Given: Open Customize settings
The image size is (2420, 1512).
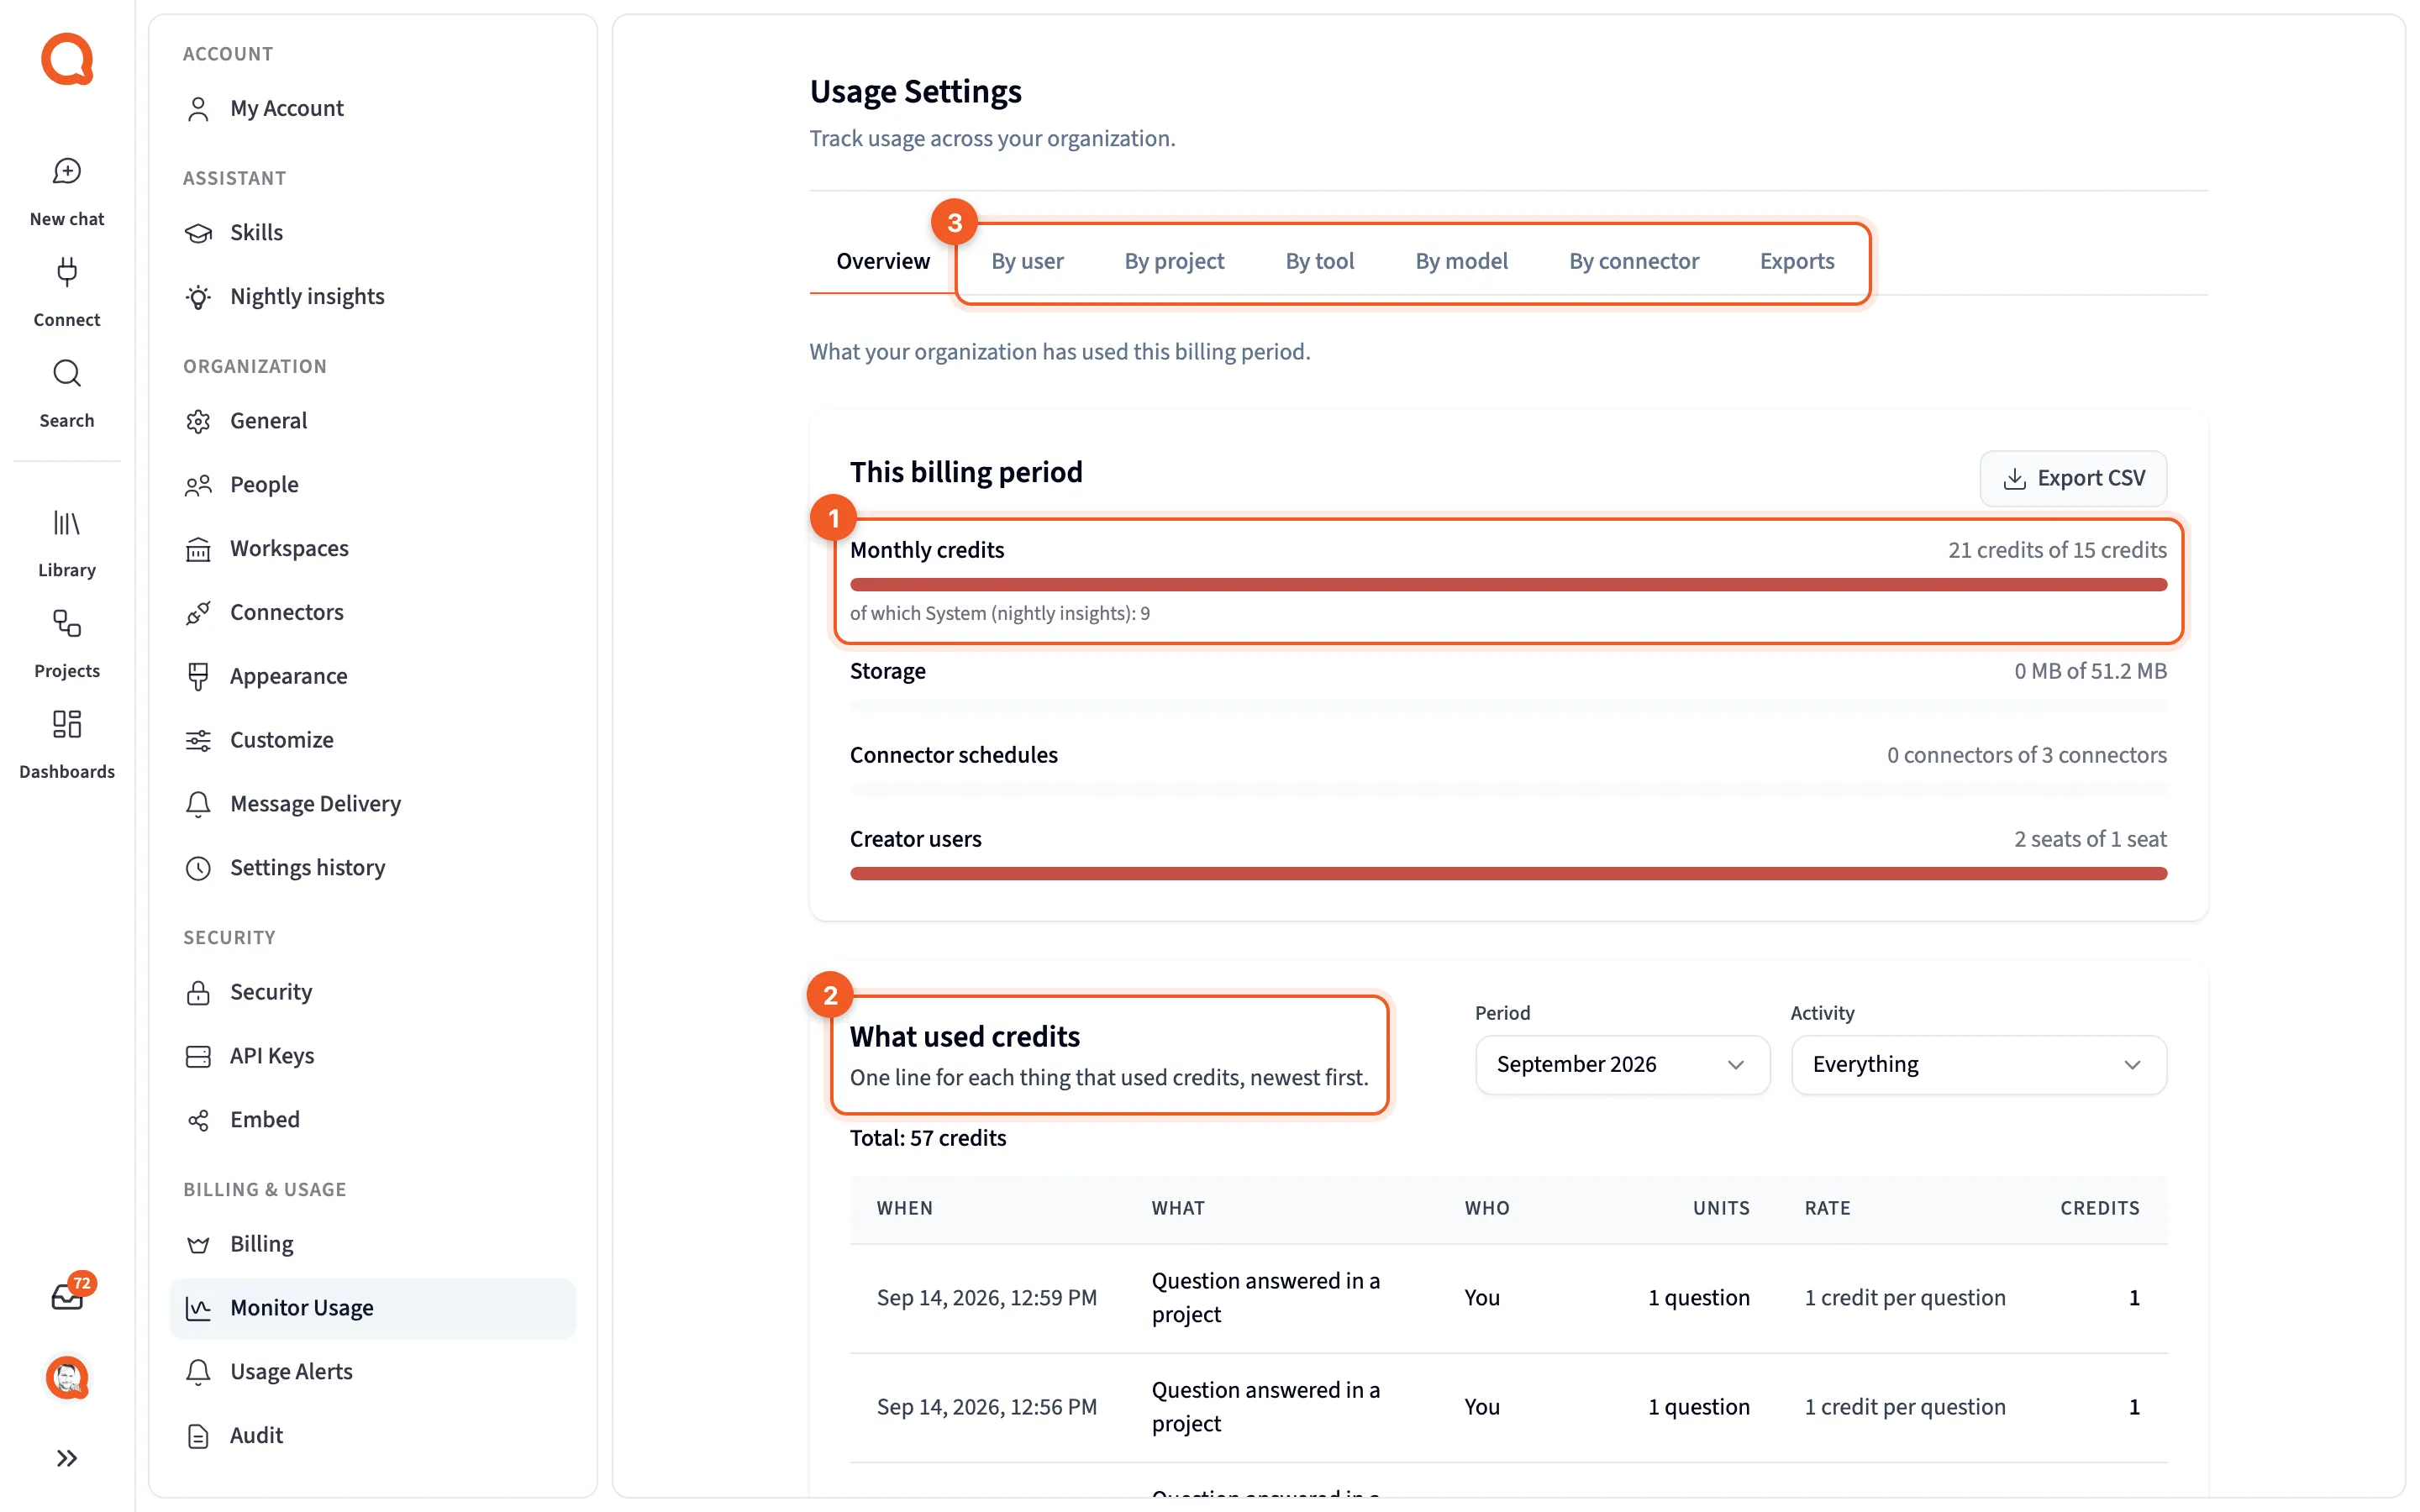Looking at the screenshot, I should click(373, 740).
